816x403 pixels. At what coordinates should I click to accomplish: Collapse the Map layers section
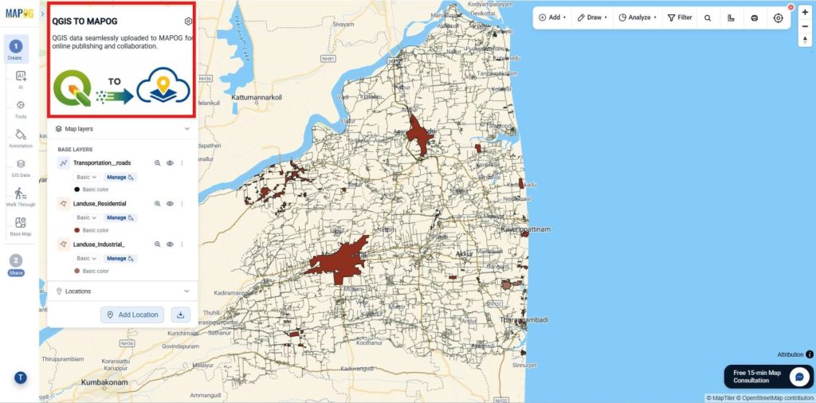coord(186,128)
